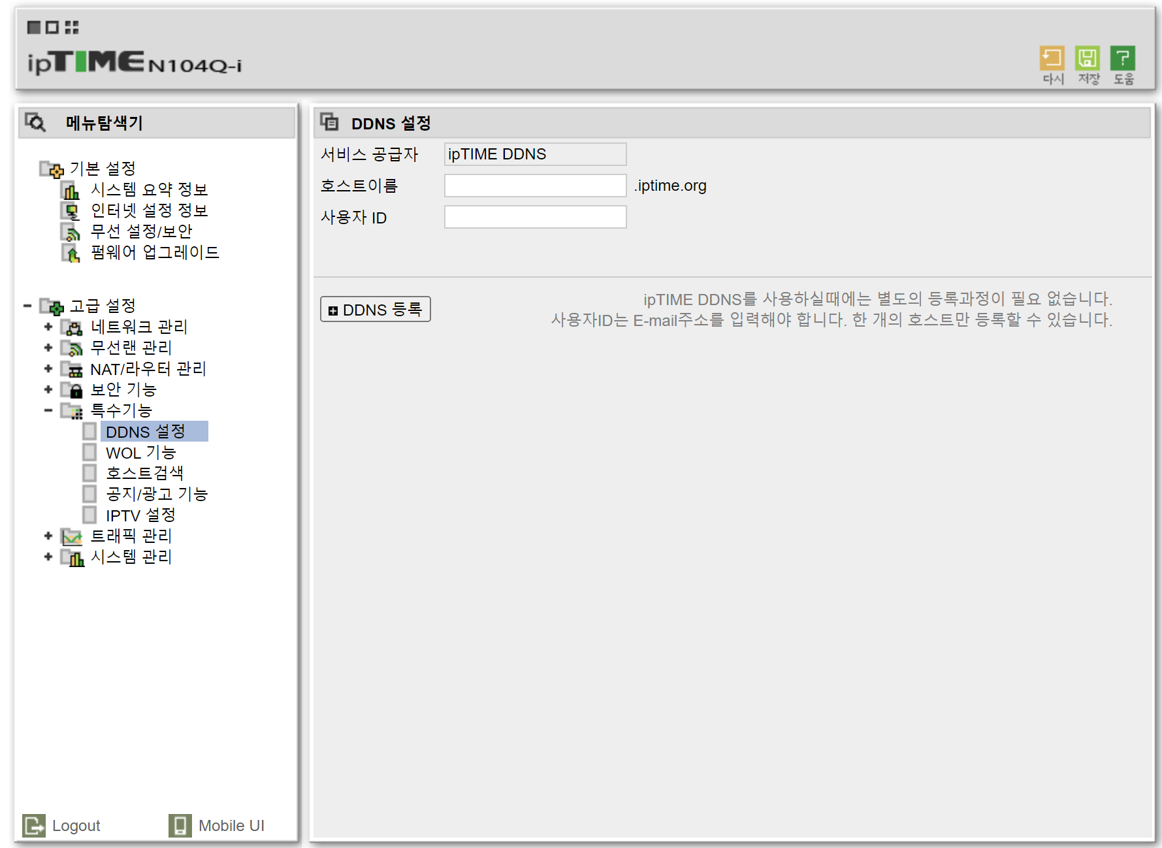
Task: Open 무선 설정/보안 page
Action: 141,232
